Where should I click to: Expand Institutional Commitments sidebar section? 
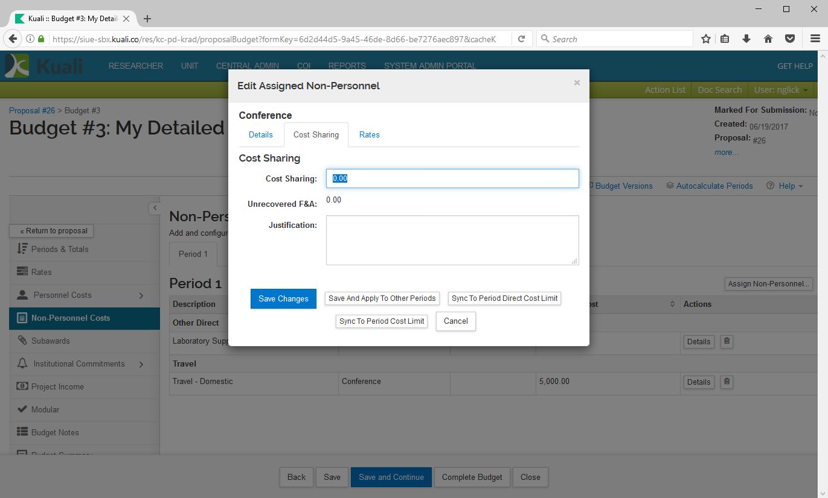click(141, 364)
